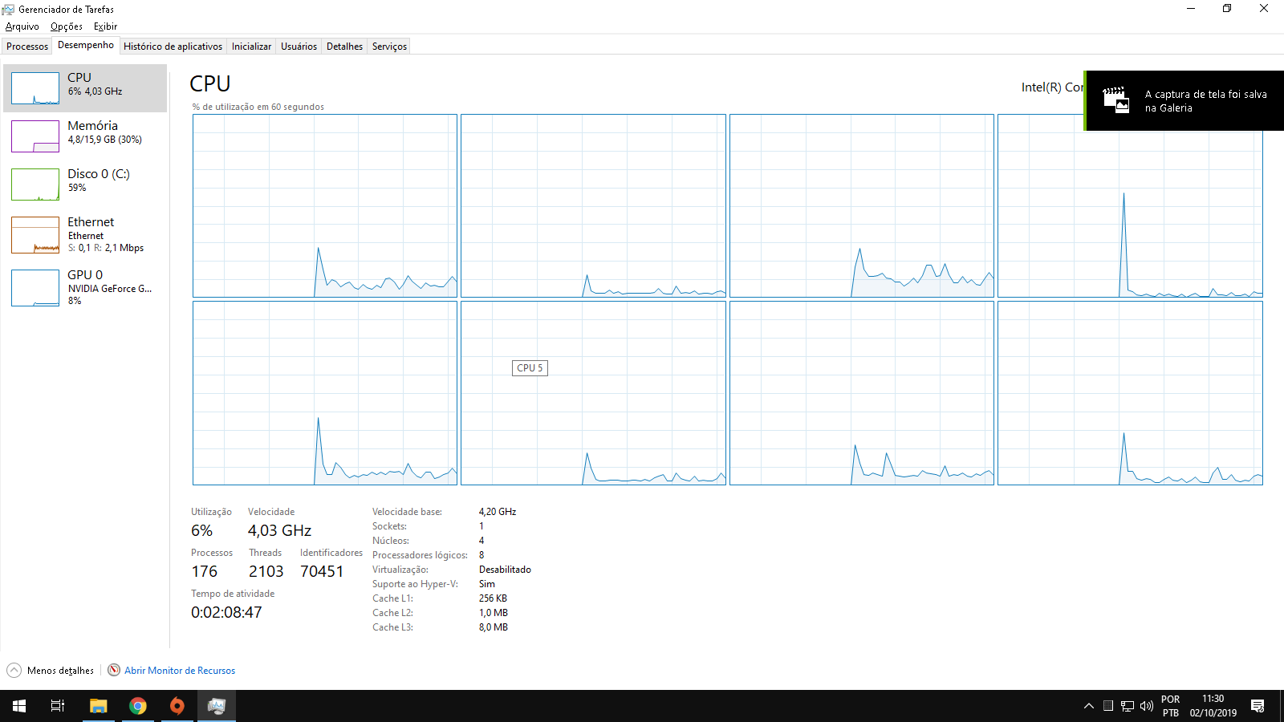Open Task View on the taskbar
Viewport: 1284px width, 722px height.
coord(58,706)
